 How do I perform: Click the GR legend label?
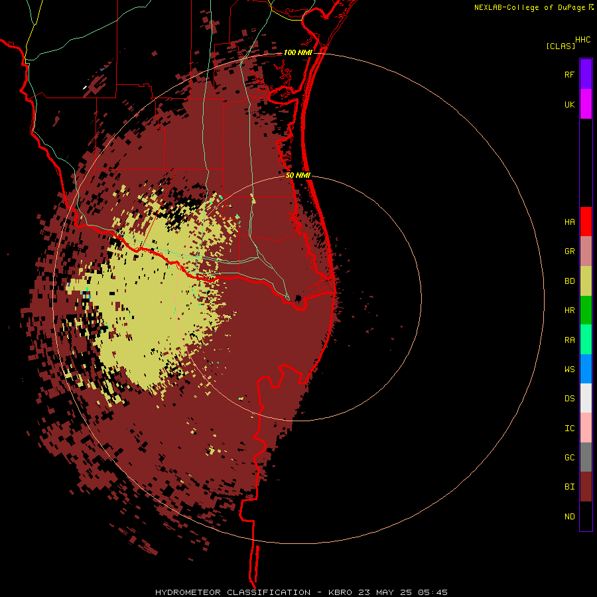pyautogui.click(x=569, y=251)
